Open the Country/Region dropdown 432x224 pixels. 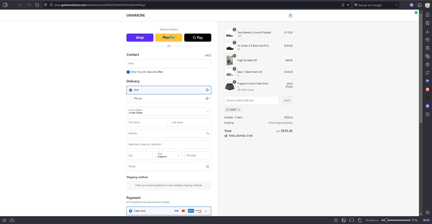click(169, 112)
